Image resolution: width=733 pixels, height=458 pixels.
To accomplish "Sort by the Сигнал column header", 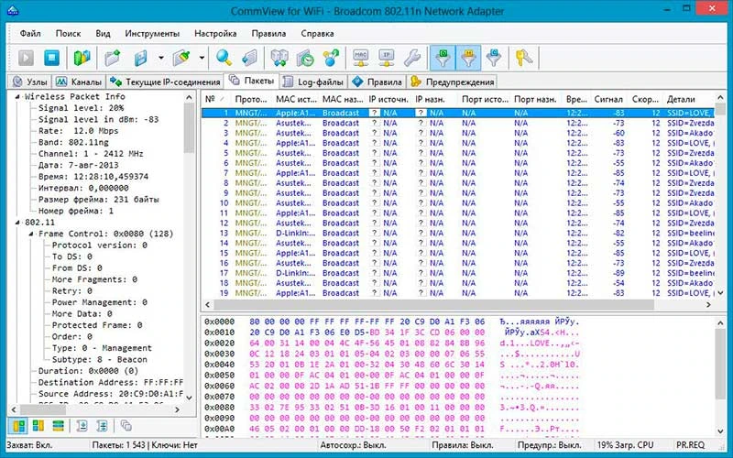I will click(x=608, y=99).
